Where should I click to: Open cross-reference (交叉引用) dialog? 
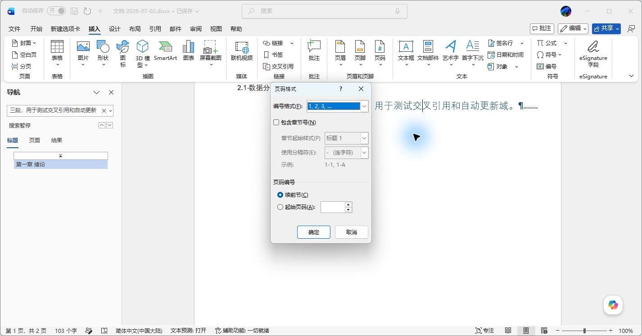279,66
